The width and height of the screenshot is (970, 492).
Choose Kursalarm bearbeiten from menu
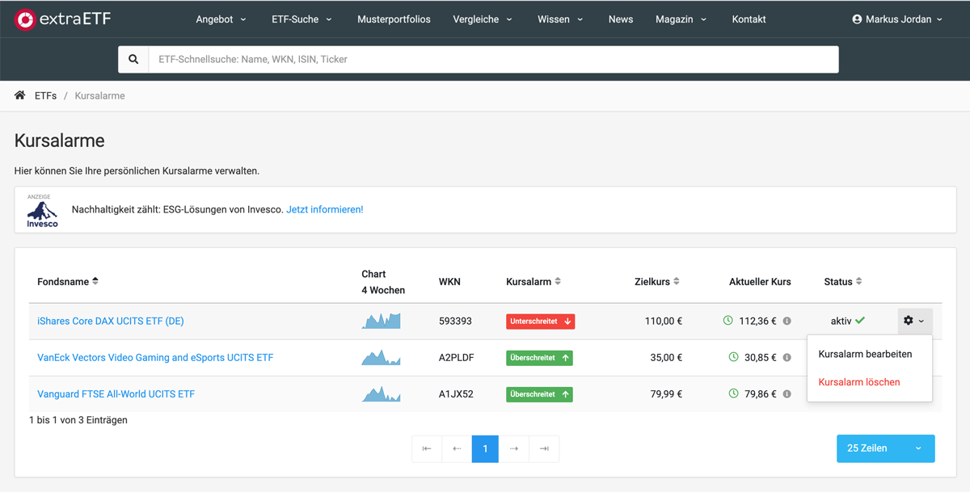tap(865, 354)
